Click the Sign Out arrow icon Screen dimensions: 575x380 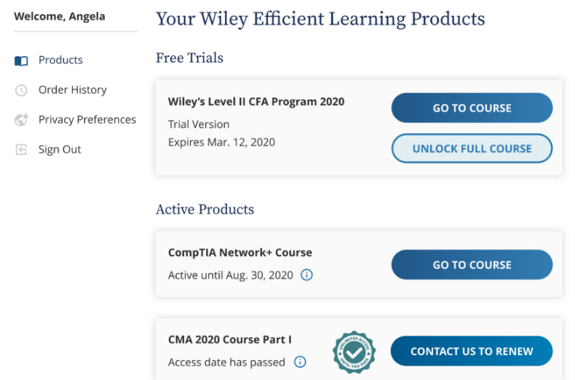click(21, 150)
